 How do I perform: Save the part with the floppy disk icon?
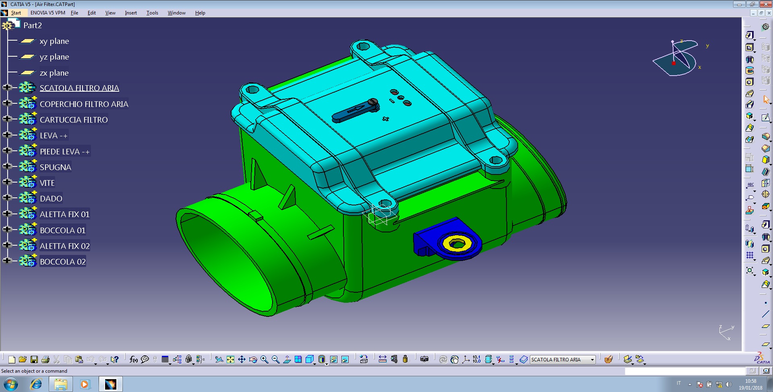click(x=34, y=359)
